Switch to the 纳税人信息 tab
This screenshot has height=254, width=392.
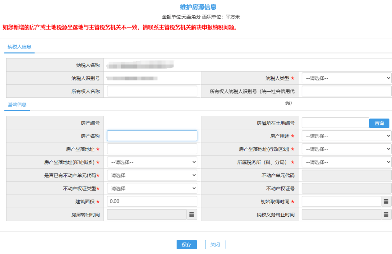coord(19,47)
